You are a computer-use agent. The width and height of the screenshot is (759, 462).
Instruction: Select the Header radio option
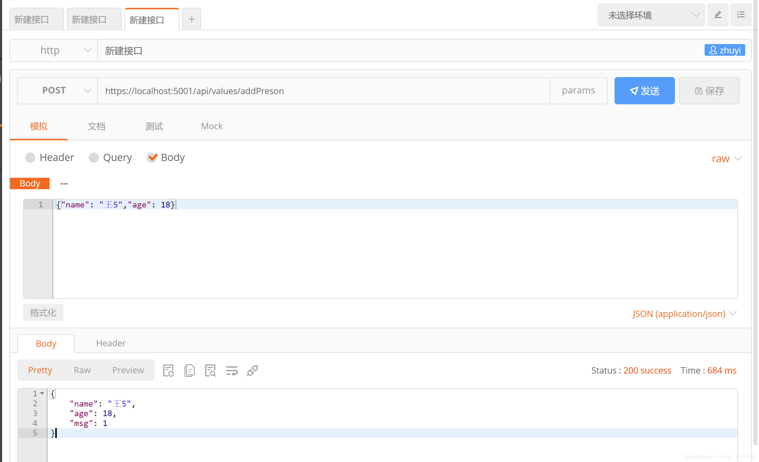(30, 158)
